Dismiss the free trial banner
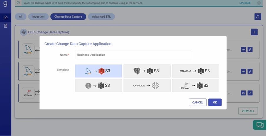Viewport: 267px width, 136px height. (x=259, y=3)
